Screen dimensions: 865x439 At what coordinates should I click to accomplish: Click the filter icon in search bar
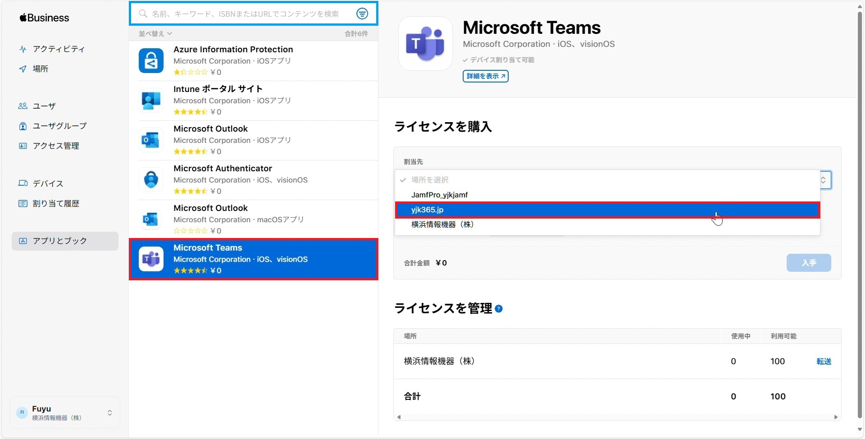click(362, 14)
